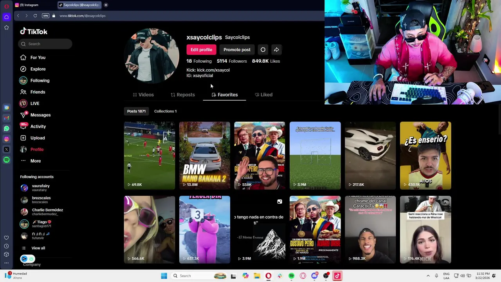This screenshot has height=282, width=501.
Task: Reload the page in Opera toolbar
Action: [x=35, y=16]
